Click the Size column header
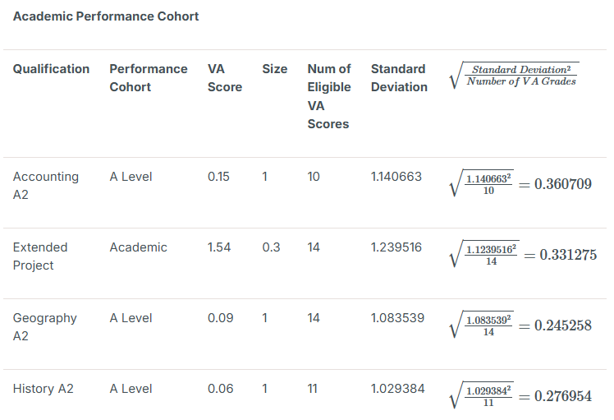The image size is (614, 420). coord(274,69)
